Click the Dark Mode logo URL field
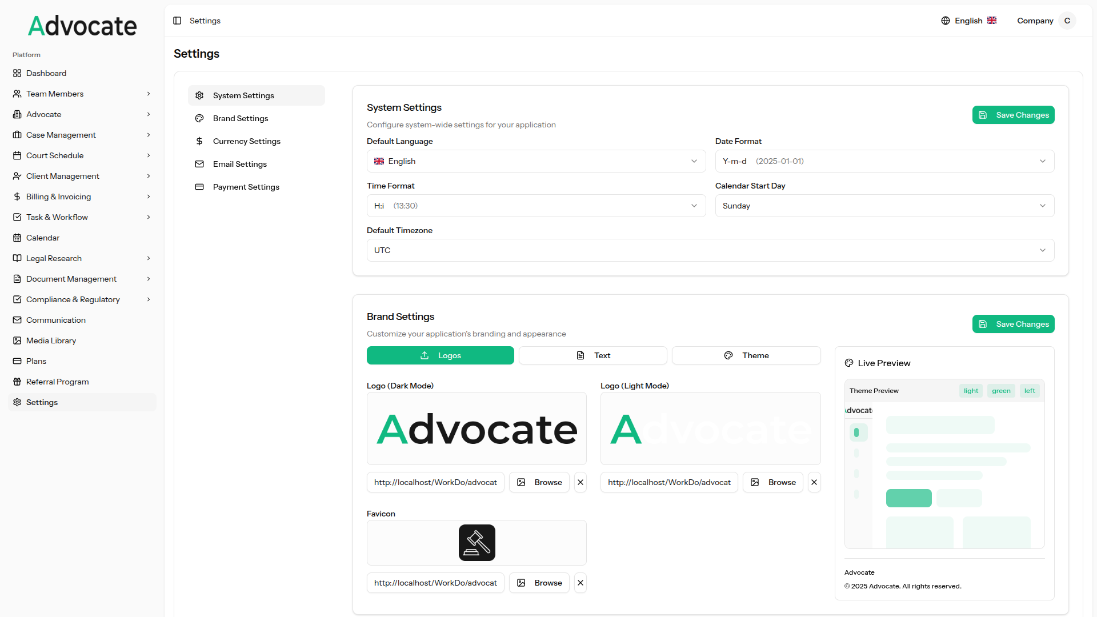The image size is (1097, 617). [x=435, y=482]
